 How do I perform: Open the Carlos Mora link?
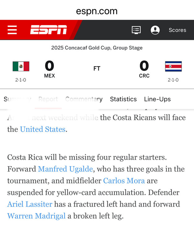coord(124,181)
